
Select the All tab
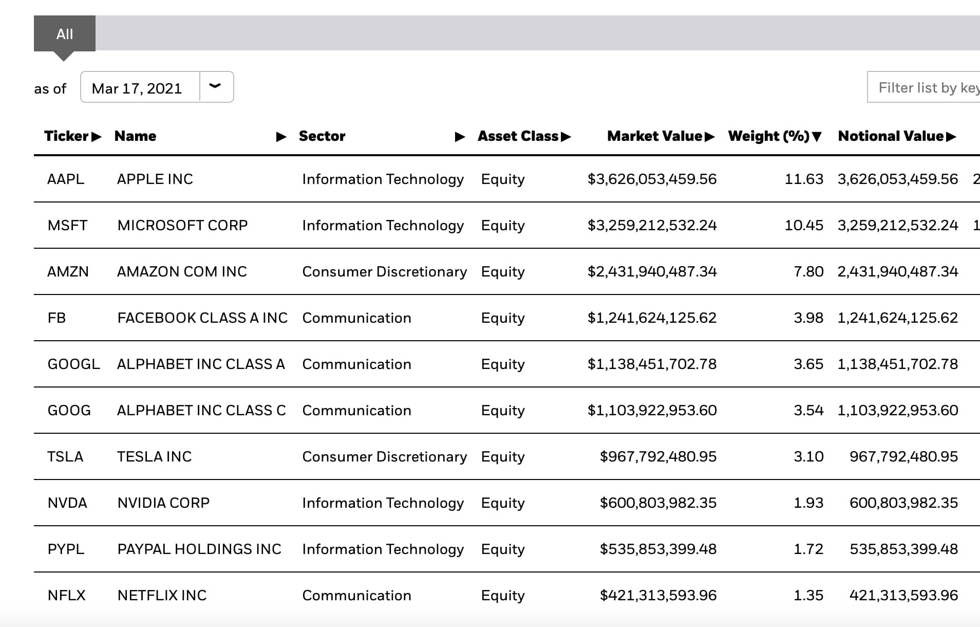coord(65,34)
